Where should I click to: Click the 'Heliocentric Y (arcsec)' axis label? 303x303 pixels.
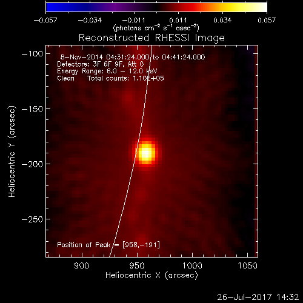(12, 151)
